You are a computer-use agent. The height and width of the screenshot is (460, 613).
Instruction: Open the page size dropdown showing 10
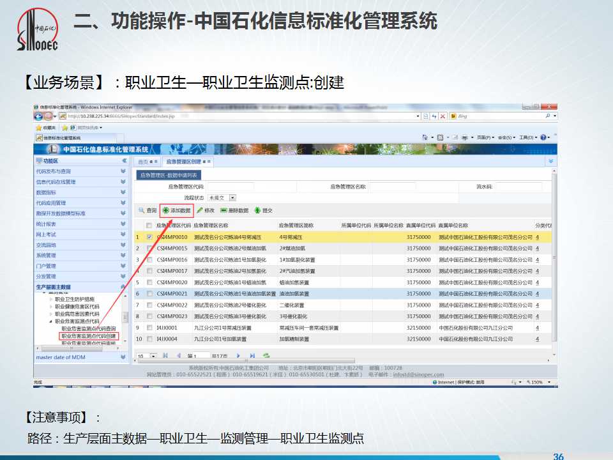[x=153, y=356]
